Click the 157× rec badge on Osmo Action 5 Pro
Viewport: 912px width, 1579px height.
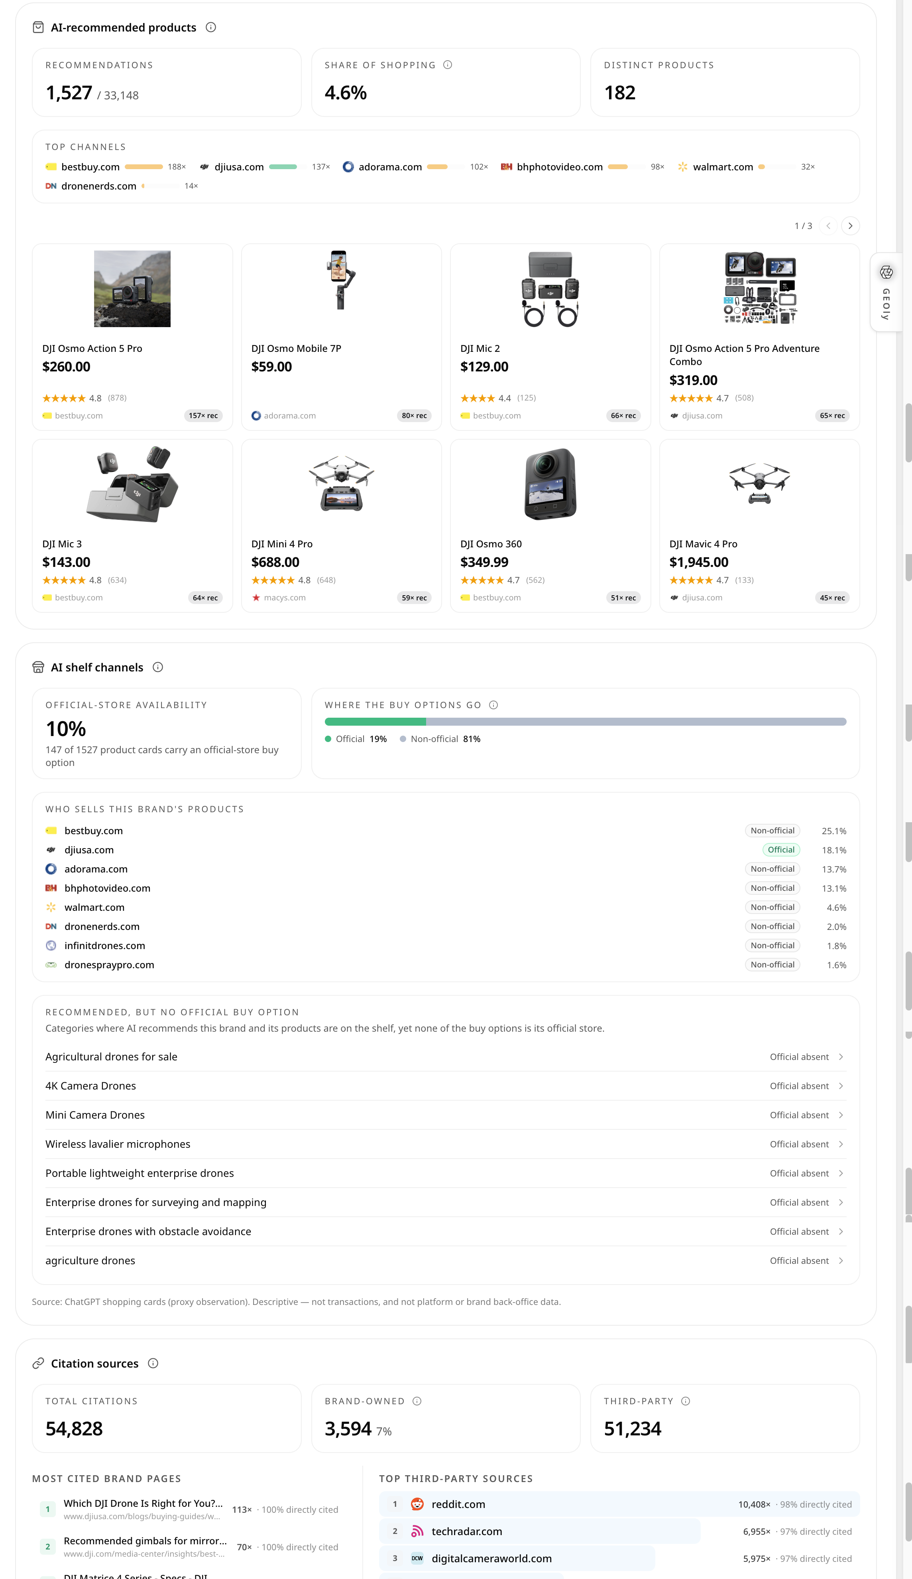(203, 415)
